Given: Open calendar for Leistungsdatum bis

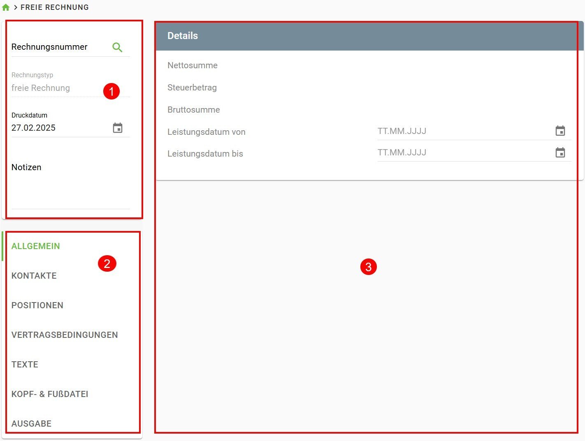Looking at the screenshot, I should 560,153.
